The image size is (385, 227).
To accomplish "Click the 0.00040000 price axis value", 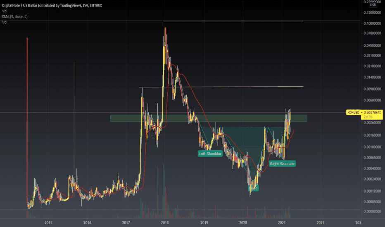I will click(372, 168).
